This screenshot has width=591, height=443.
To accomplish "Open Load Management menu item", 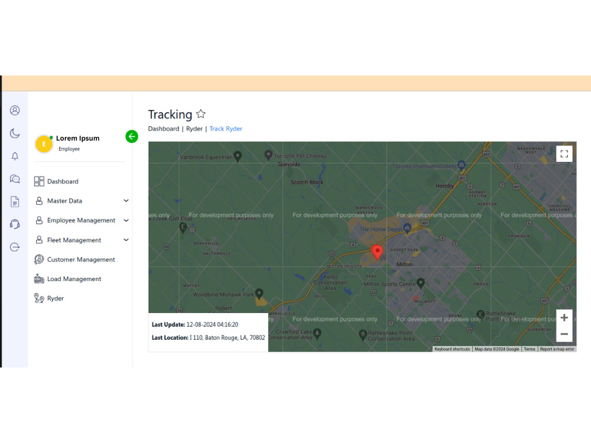I will click(74, 279).
